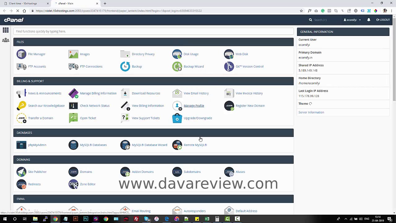Expand the ecomifyi user dropdown
This screenshot has width=396, height=223.
352,20
